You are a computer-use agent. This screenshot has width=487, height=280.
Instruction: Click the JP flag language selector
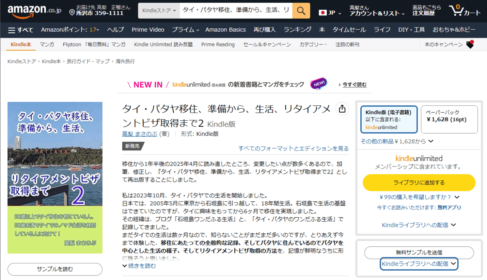tap(330, 13)
